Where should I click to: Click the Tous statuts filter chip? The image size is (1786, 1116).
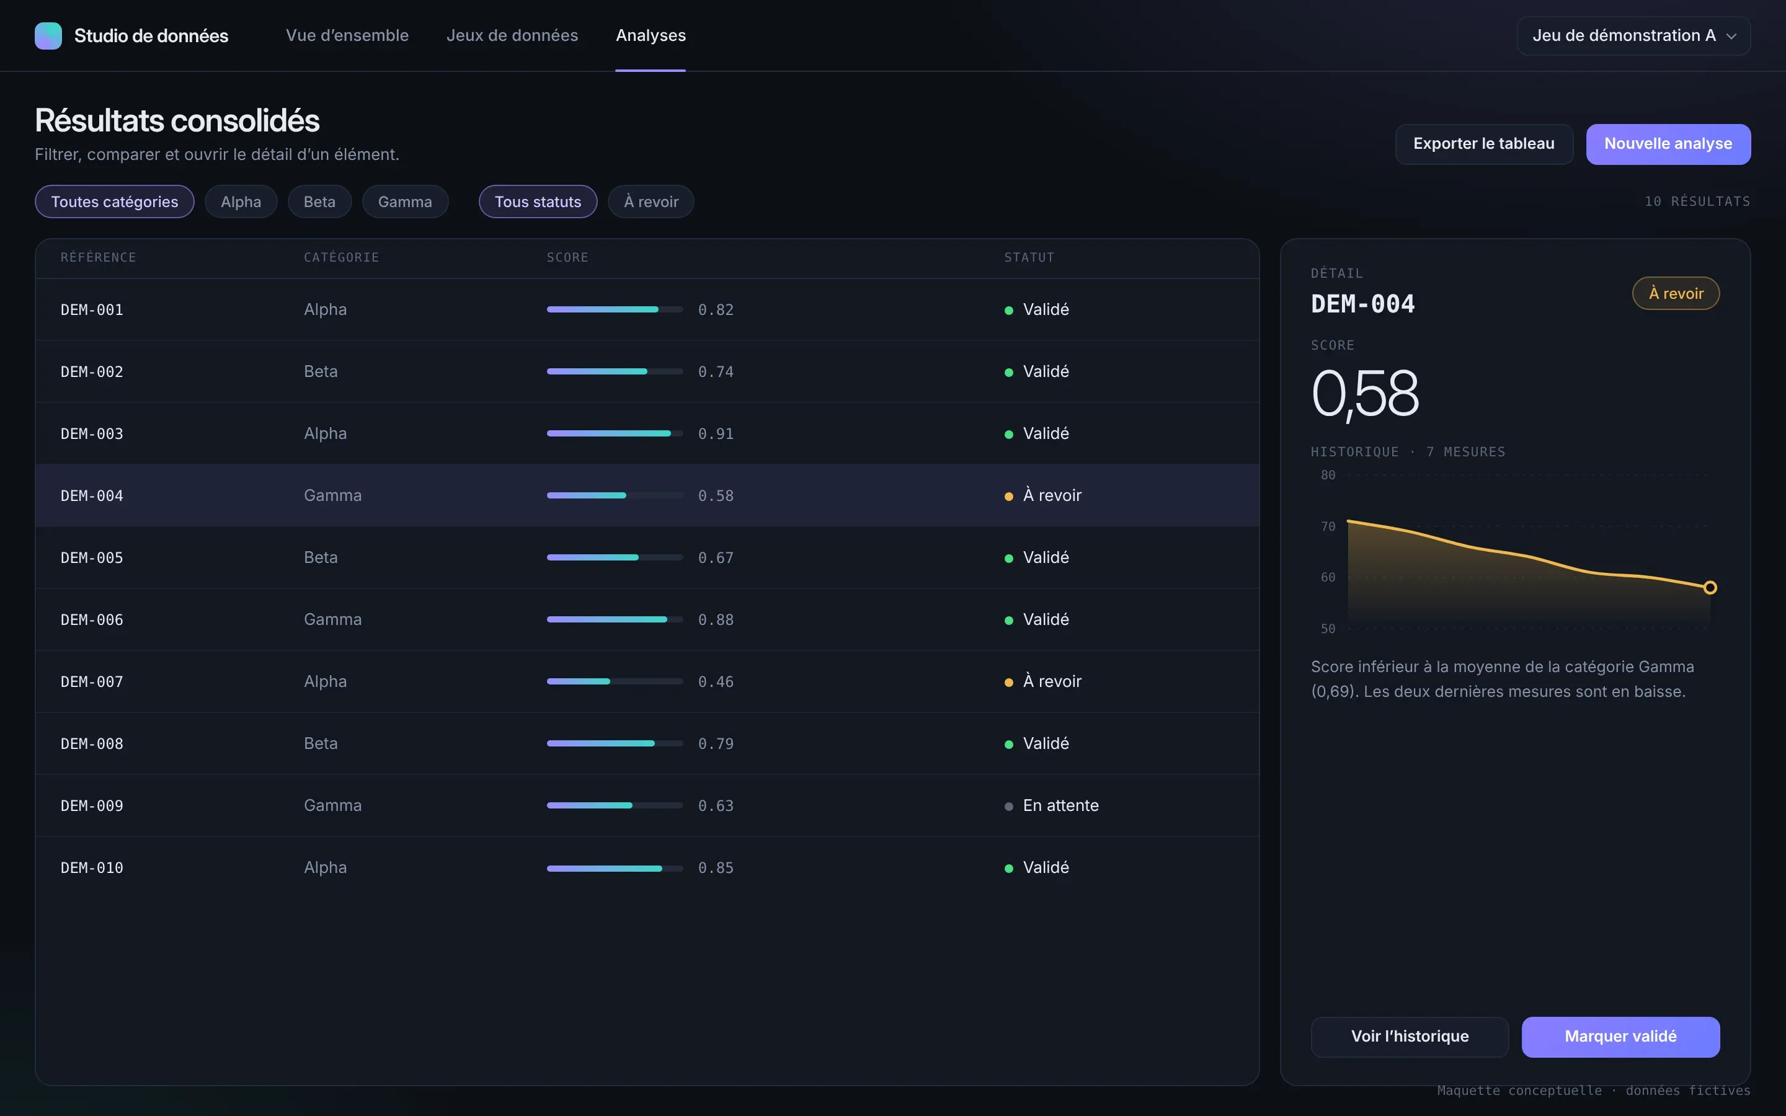point(538,201)
